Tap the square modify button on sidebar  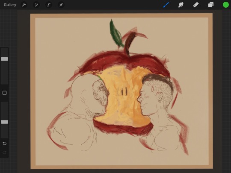click(5, 93)
